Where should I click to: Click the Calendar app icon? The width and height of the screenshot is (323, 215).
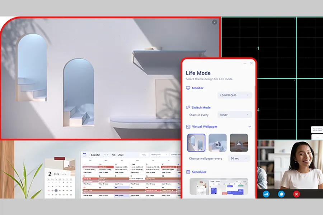(84, 154)
